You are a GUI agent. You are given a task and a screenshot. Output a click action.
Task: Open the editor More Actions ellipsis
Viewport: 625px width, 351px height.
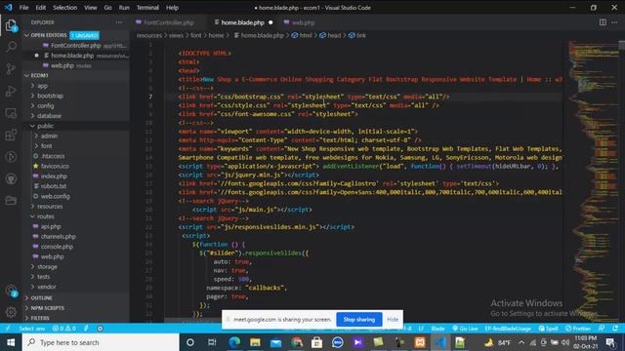tap(614, 22)
